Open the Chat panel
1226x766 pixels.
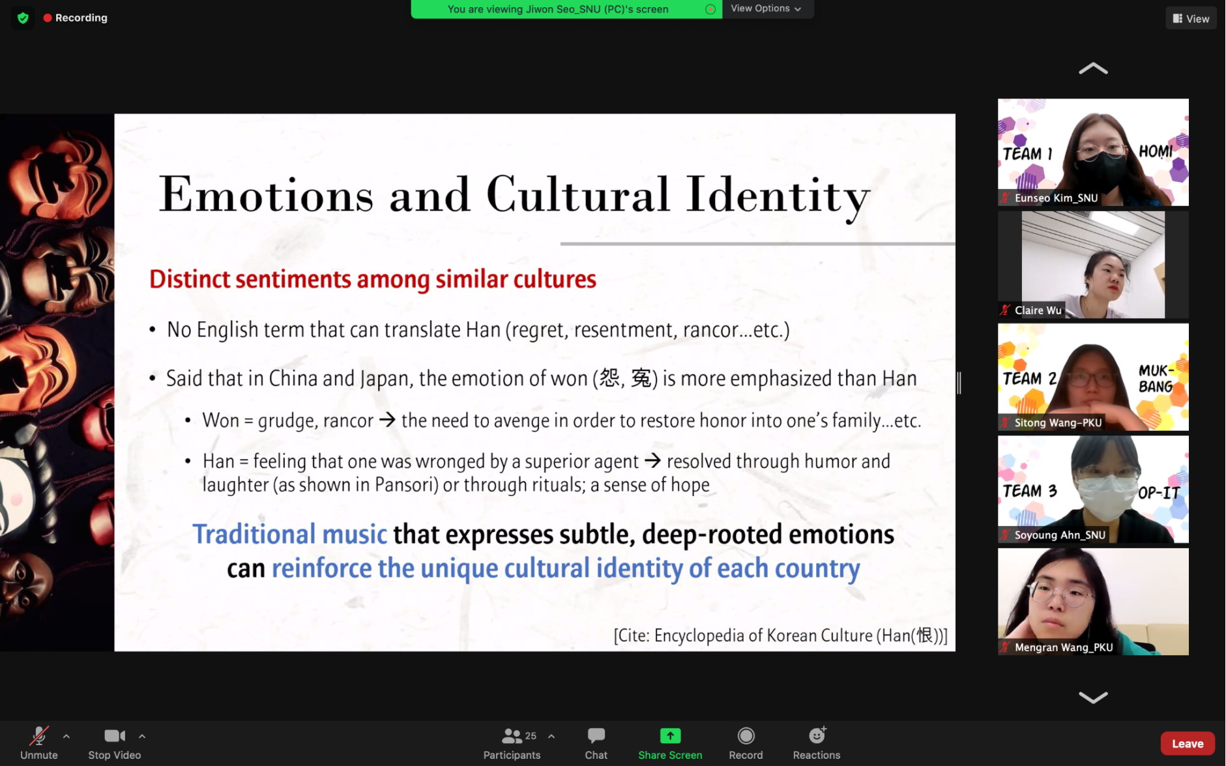596,743
